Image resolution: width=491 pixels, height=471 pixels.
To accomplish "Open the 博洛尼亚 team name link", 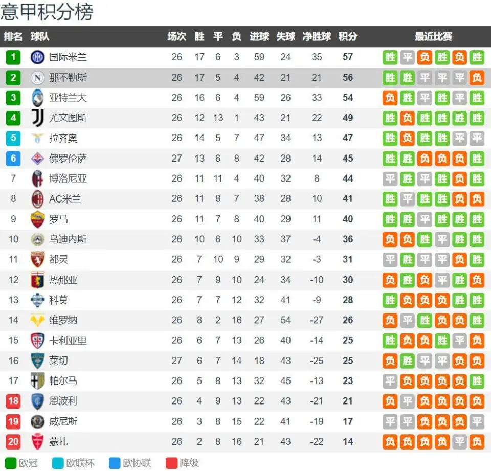I will [x=68, y=178].
